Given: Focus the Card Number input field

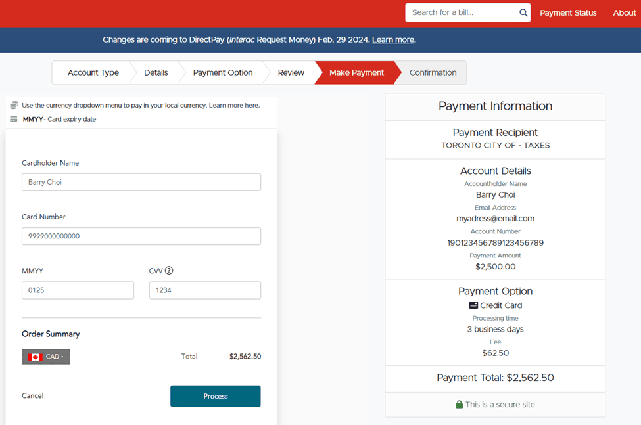Looking at the screenshot, I should coord(141,236).
